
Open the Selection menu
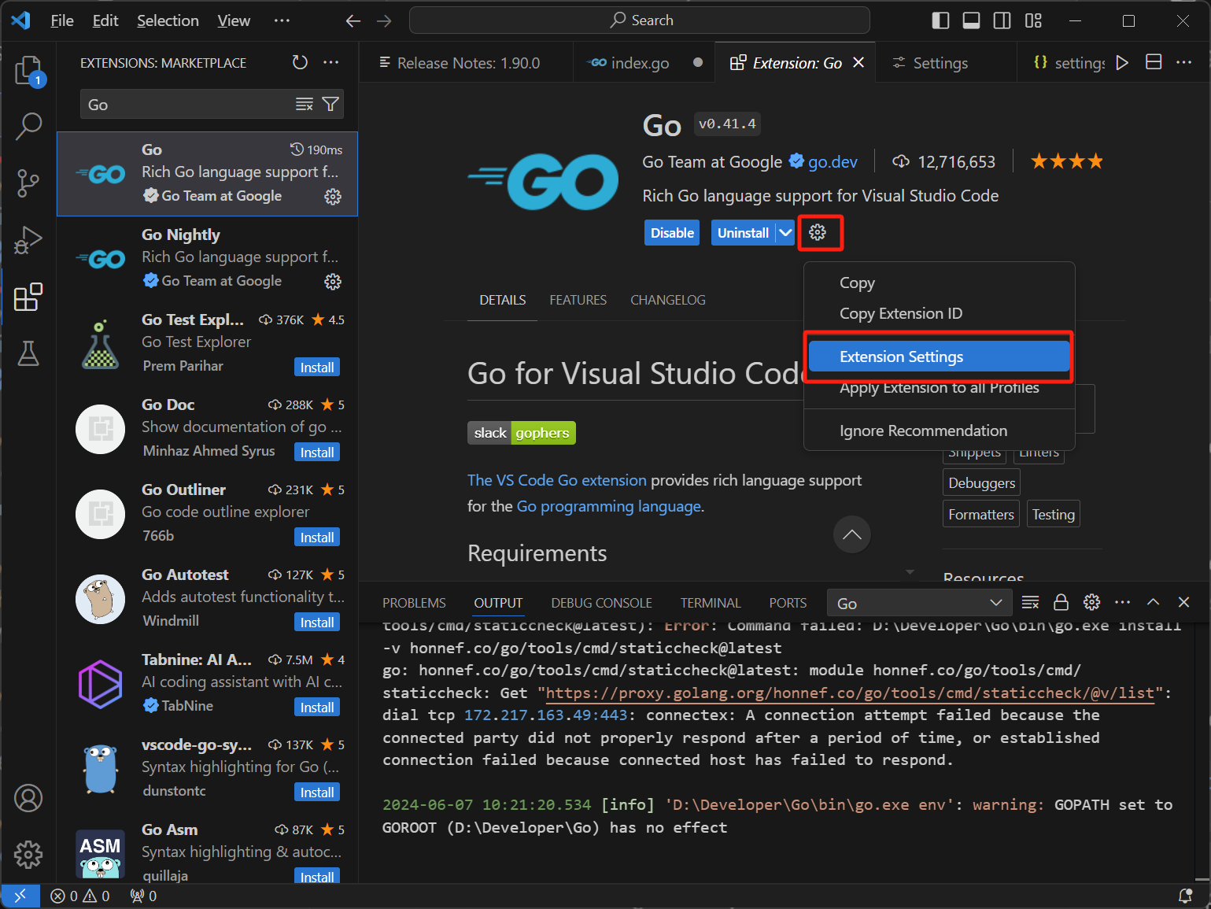tap(168, 20)
